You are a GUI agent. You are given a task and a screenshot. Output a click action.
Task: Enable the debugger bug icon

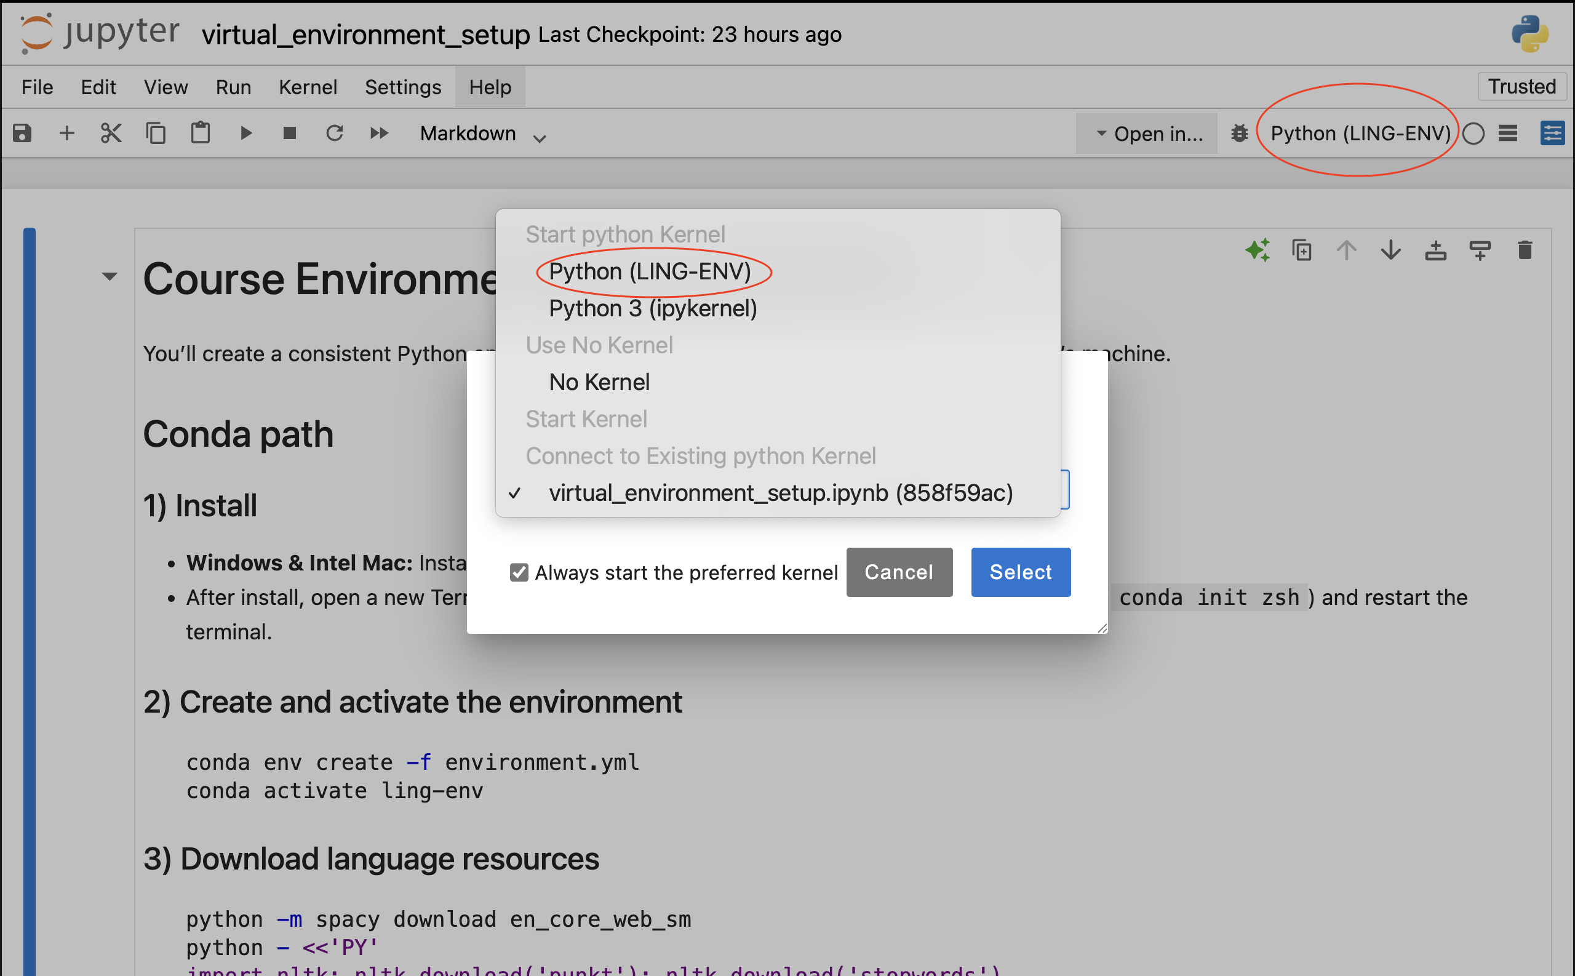point(1239,134)
